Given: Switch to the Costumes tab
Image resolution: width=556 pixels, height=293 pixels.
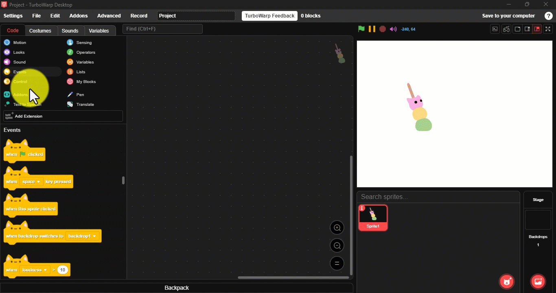Looking at the screenshot, I should [x=40, y=31].
